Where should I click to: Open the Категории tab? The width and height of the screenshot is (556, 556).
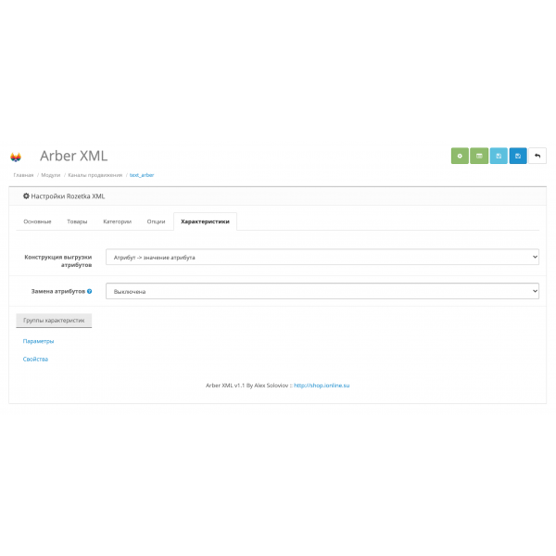pos(117,221)
